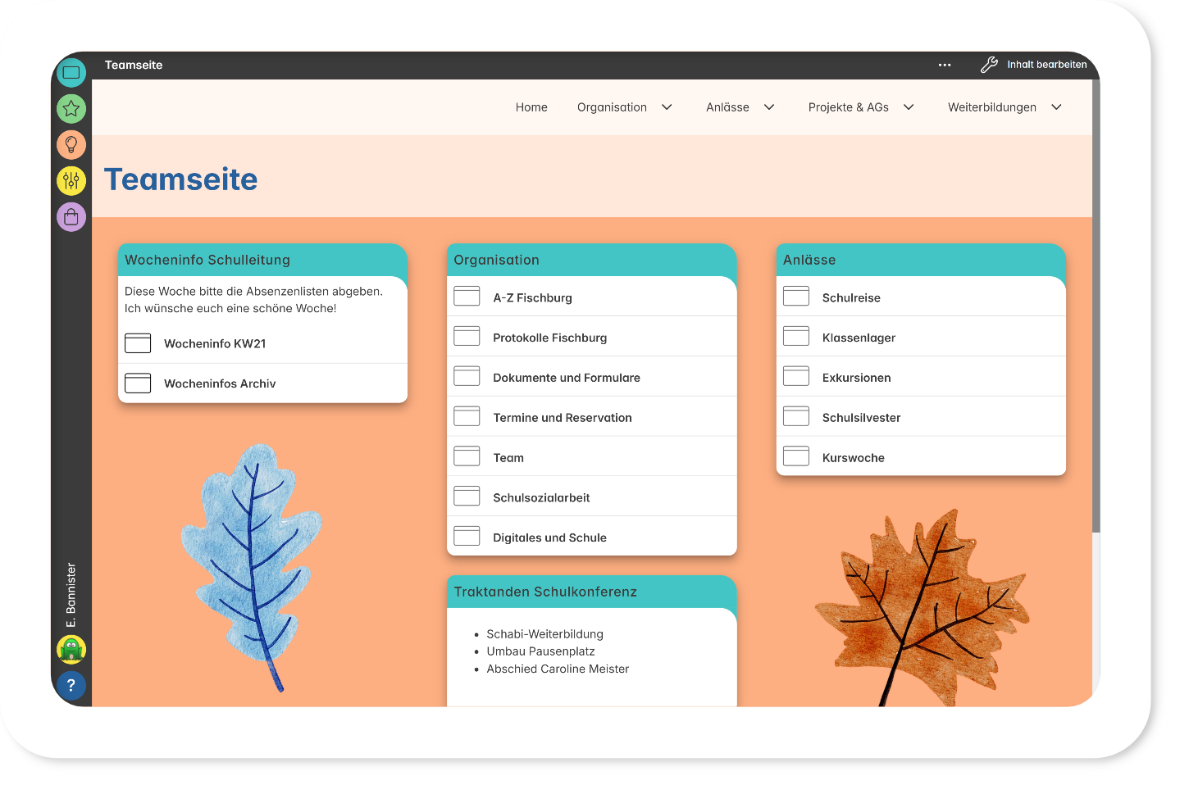The width and height of the screenshot is (1189, 803).
Task: Expand the Projekte & AGs menu
Action: (x=909, y=107)
